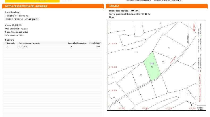This screenshot has width=210, height=117.
Task: Click the '472.000' coordinate label
Action: pyautogui.click(x=145, y=108)
